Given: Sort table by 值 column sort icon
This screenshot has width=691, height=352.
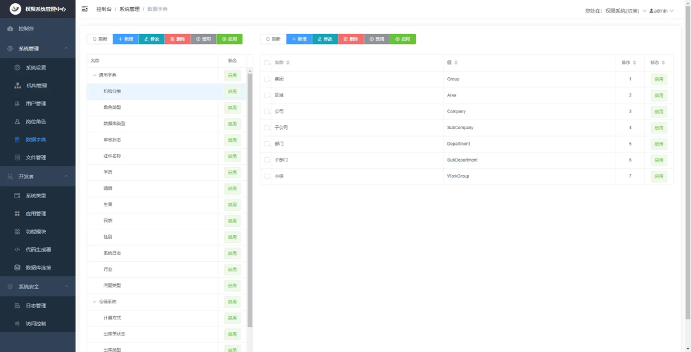Looking at the screenshot, I should 456,63.
